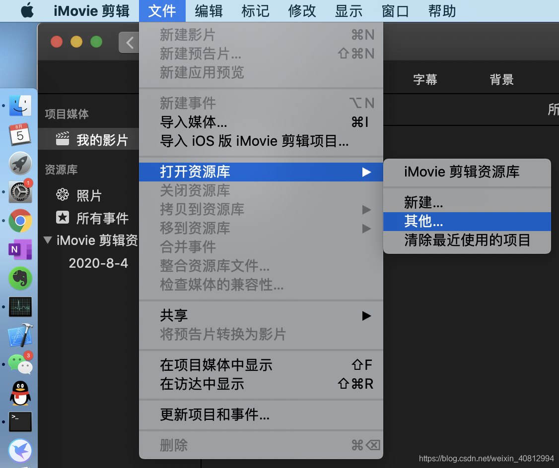Open Calendar from the Dock
This screenshot has width=559, height=468.
pos(20,134)
